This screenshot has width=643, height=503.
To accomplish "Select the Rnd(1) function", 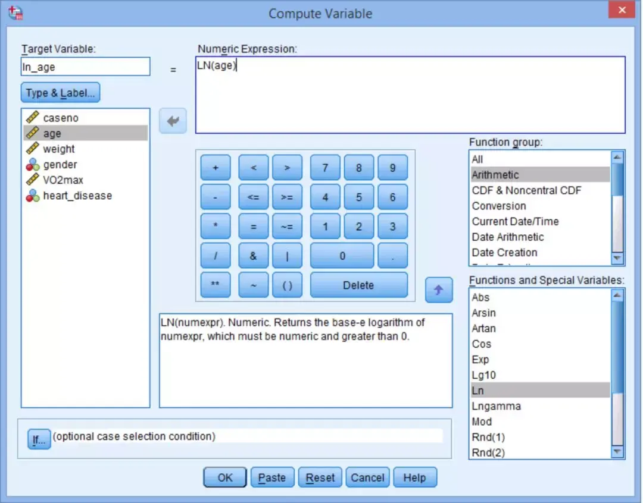I will point(540,438).
